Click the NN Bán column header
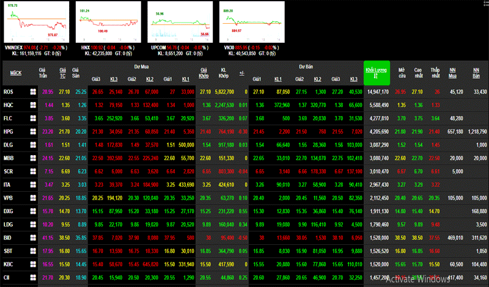The width and height of the screenshot is (489, 287). [476, 73]
